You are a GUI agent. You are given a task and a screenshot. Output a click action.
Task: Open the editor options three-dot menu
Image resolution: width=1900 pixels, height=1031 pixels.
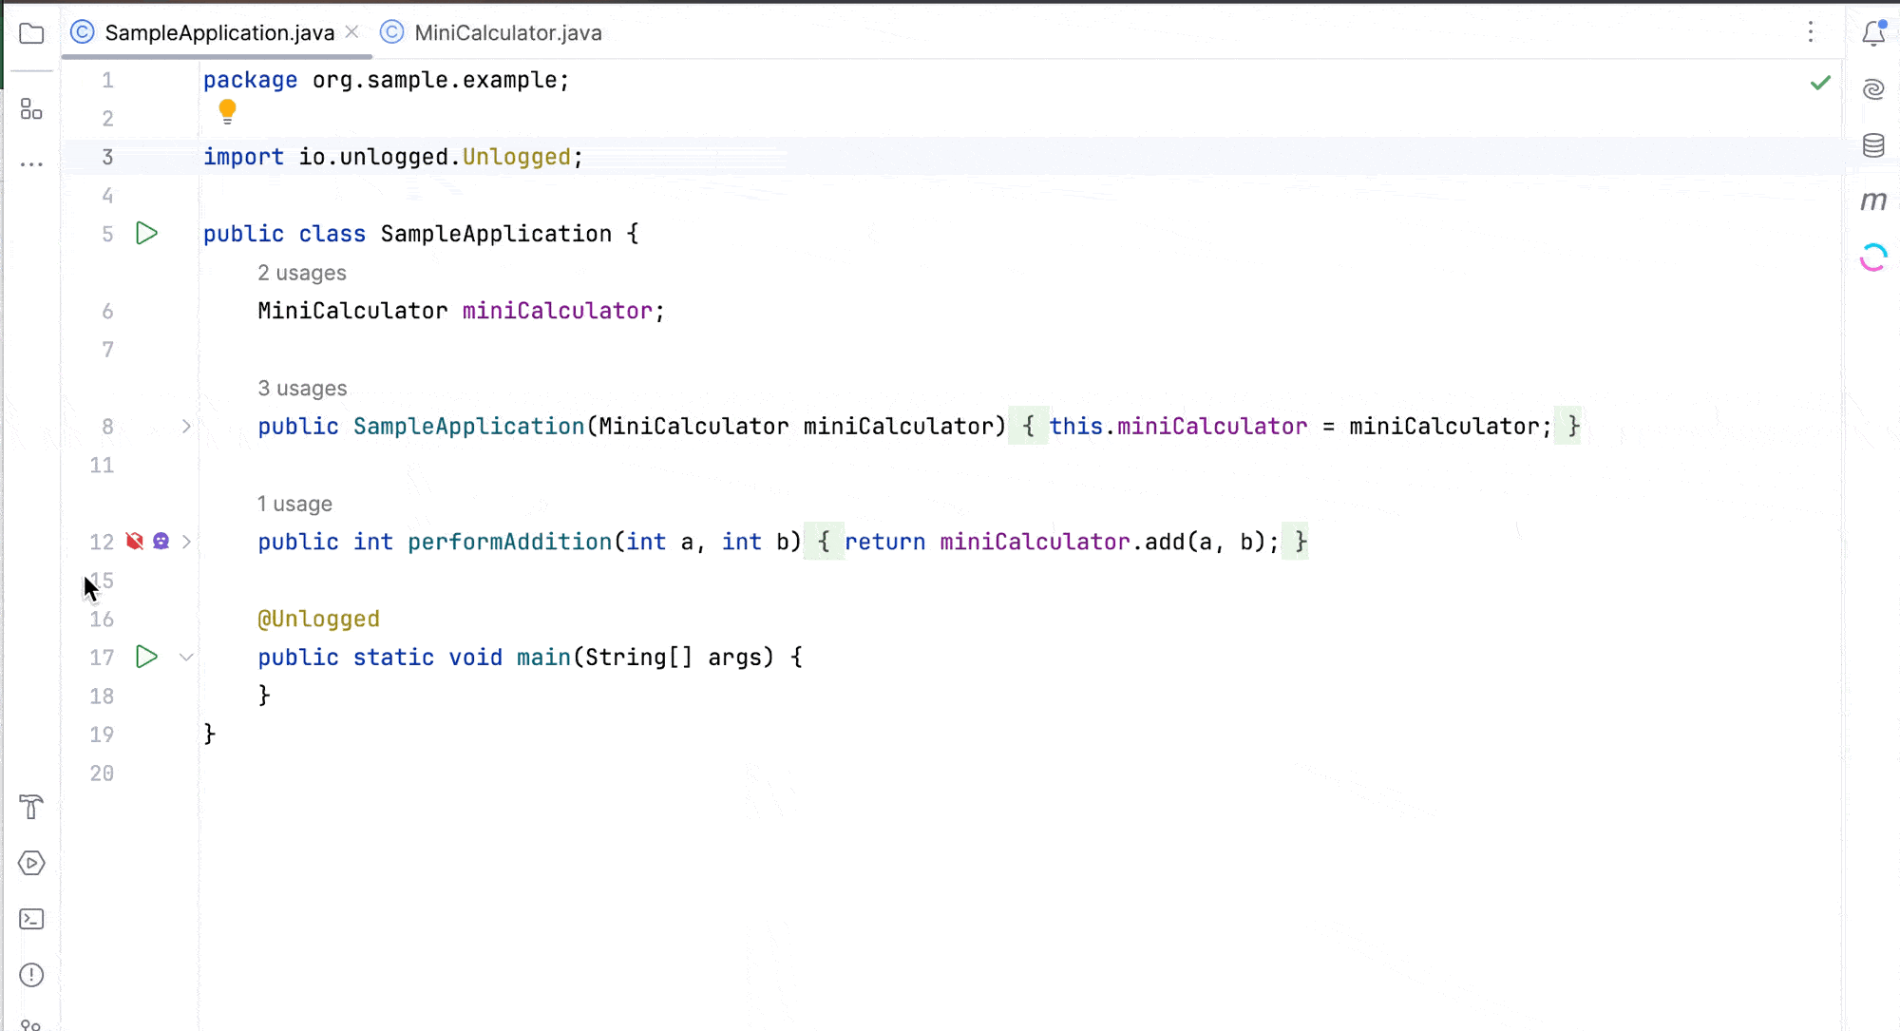1811,32
